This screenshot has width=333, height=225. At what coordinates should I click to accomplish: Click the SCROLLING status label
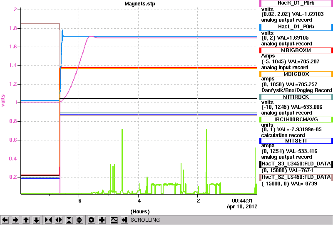click(145, 220)
